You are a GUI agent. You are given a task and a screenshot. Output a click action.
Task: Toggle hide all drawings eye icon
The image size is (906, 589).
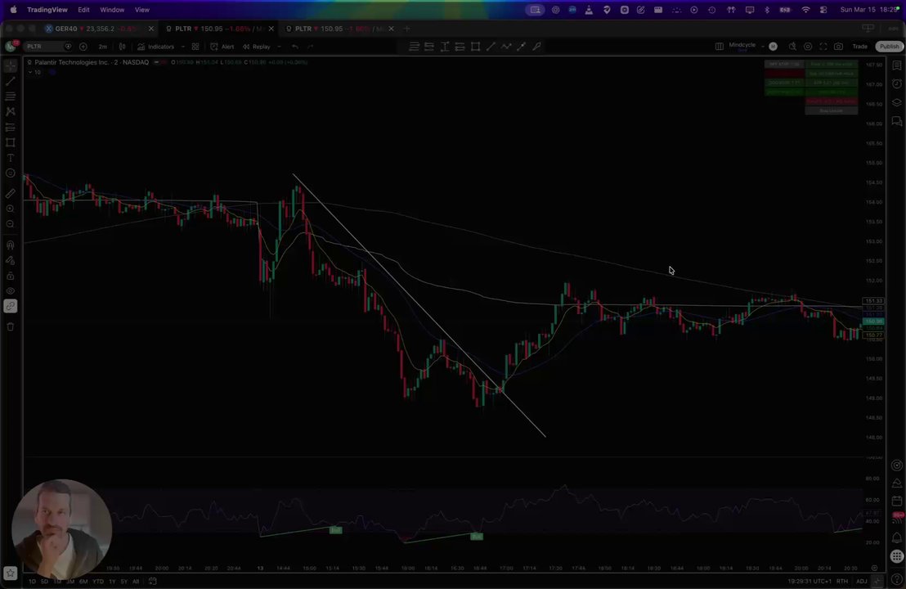tap(11, 290)
